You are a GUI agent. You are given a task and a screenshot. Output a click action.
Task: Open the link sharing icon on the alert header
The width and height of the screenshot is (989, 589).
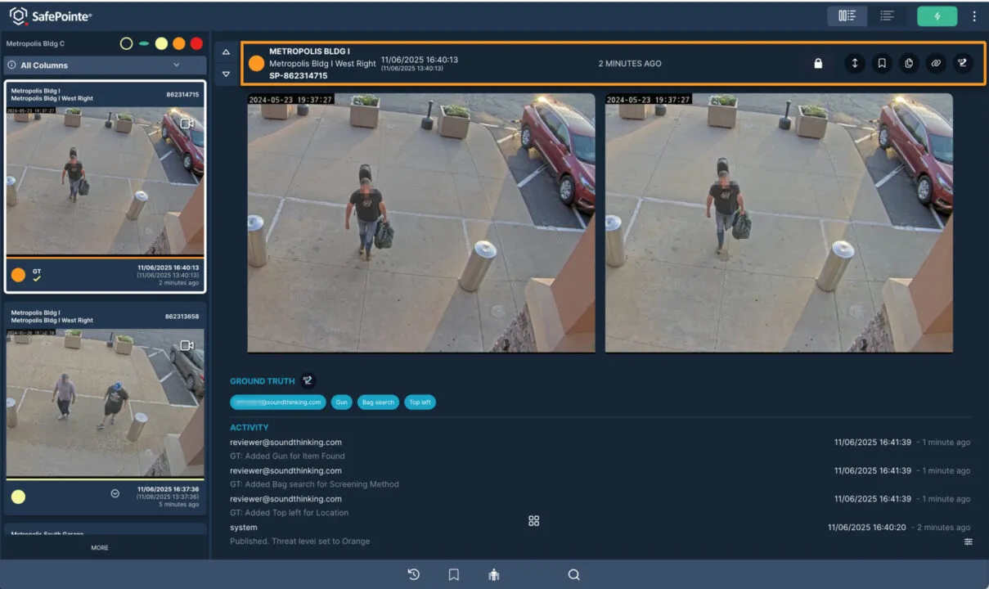coord(936,63)
